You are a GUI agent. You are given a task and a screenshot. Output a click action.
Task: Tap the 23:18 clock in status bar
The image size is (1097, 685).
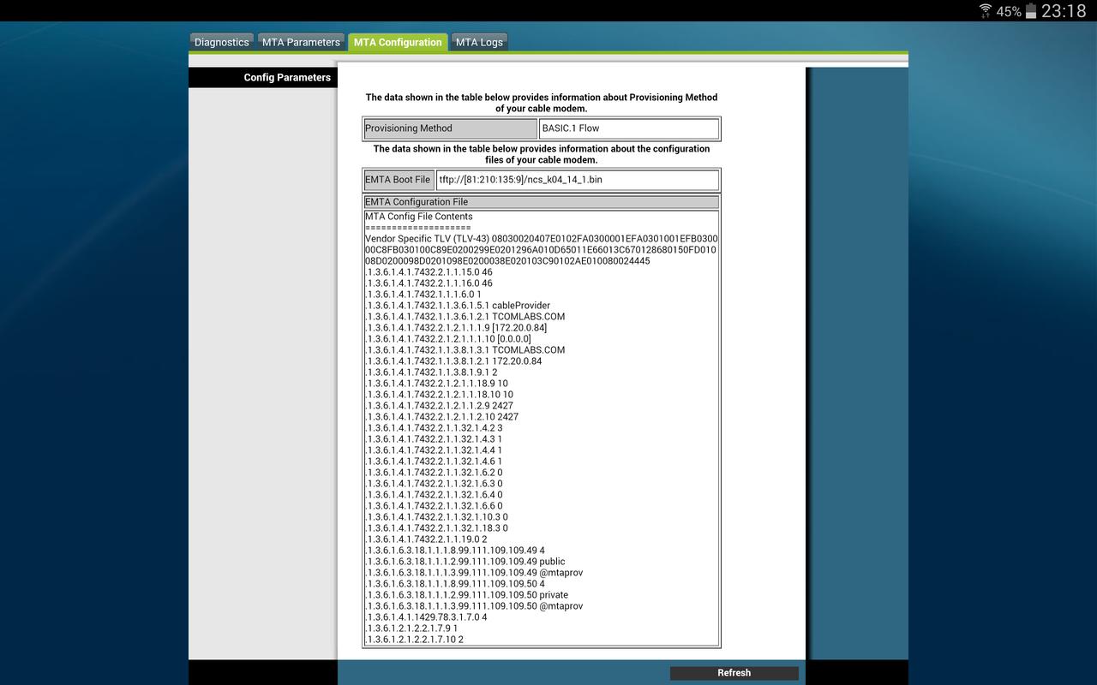tap(1064, 11)
